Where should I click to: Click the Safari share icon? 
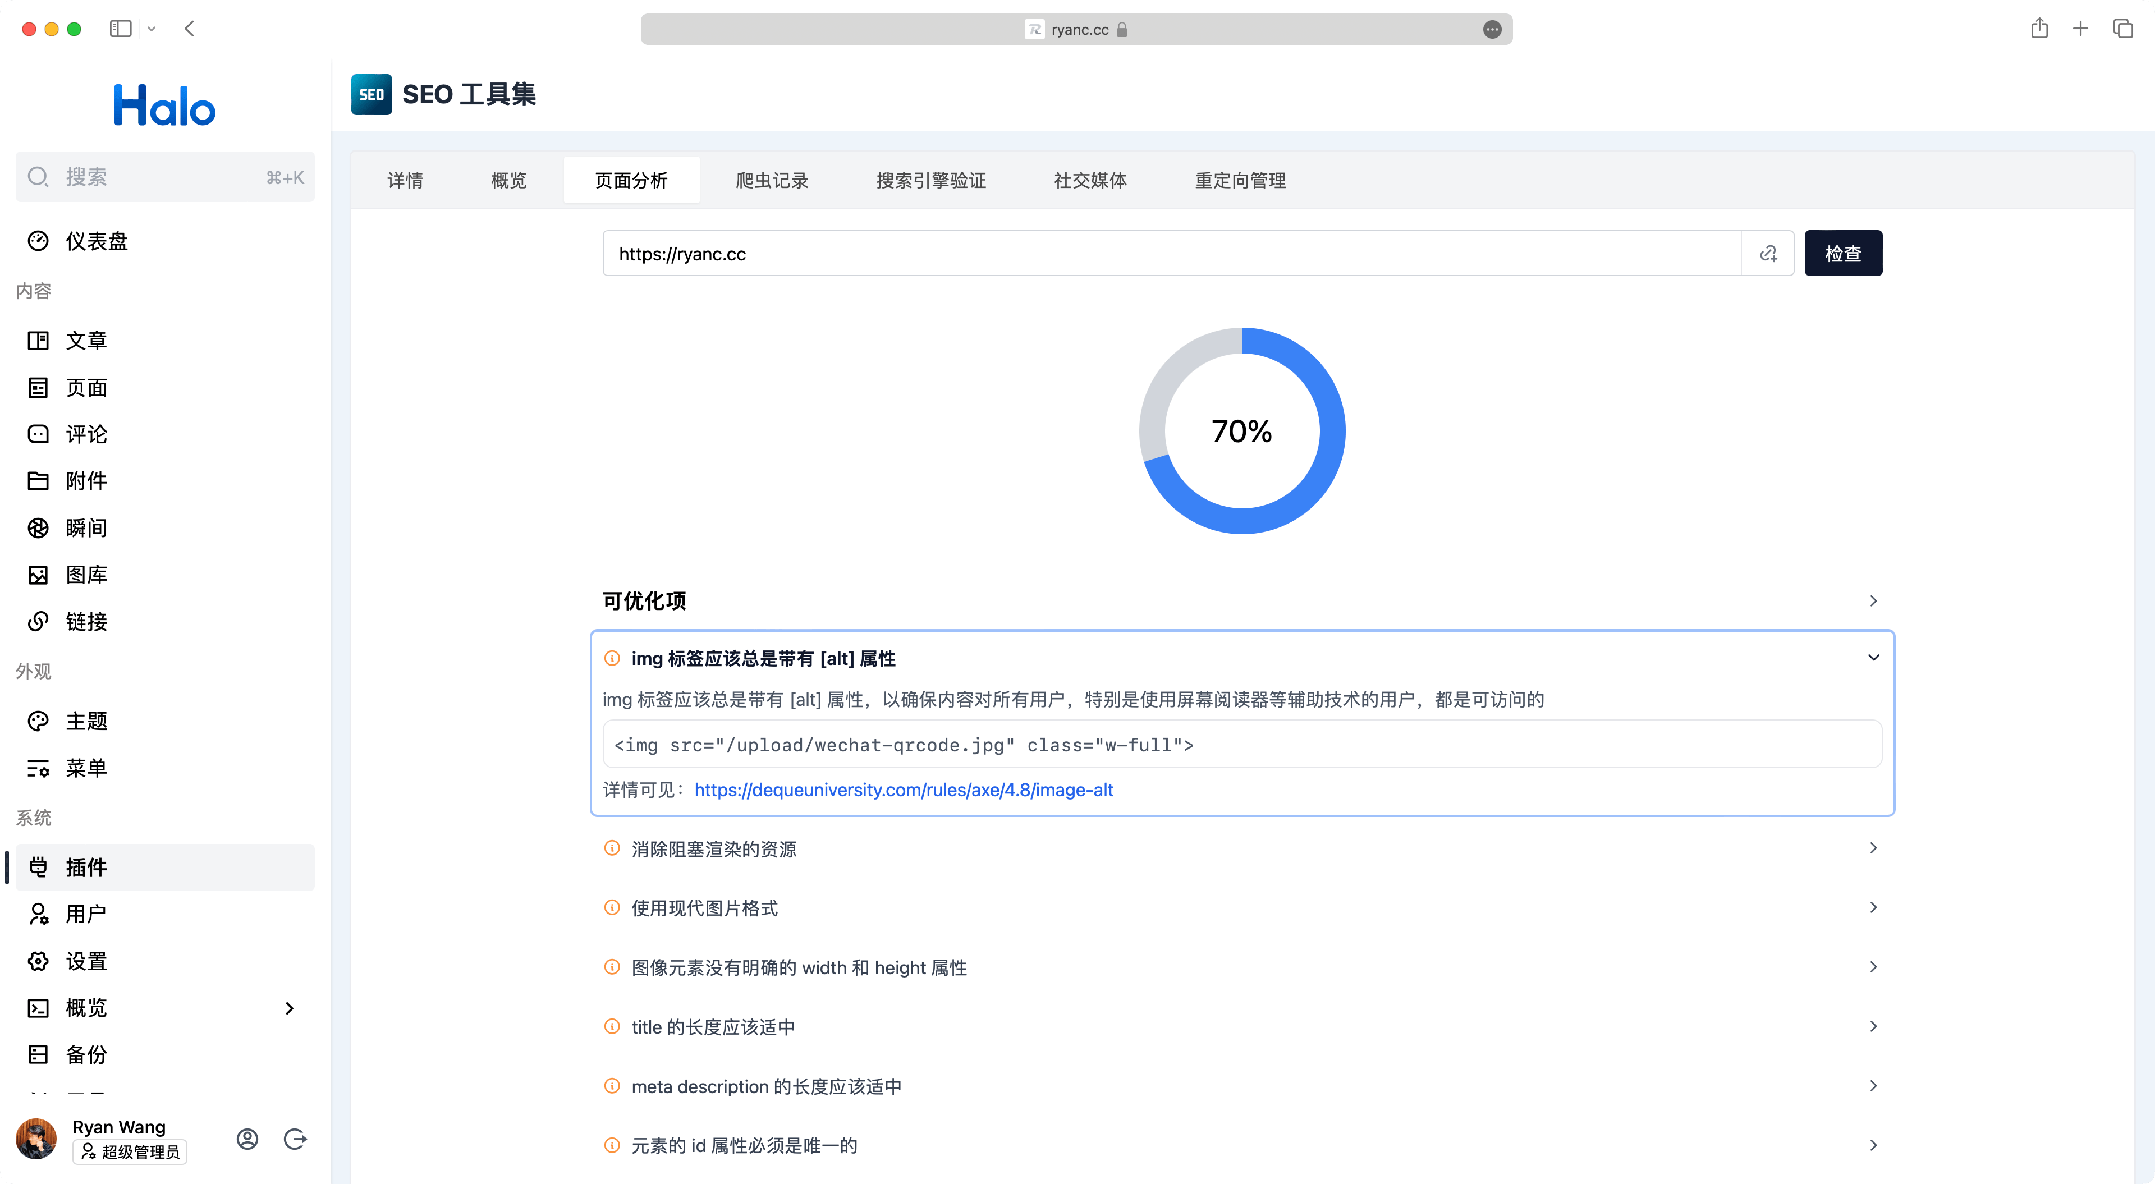coord(2039,29)
